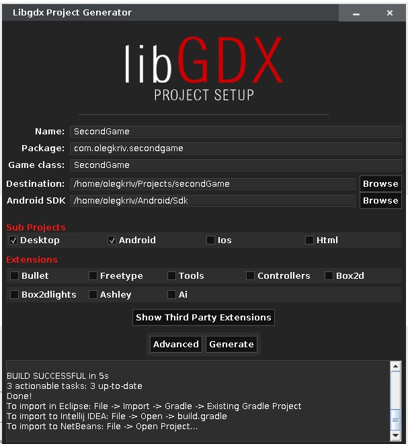The height and width of the screenshot is (444, 408).
Task: Uncheck the Desktop sub project
Action: pyautogui.click(x=13, y=240)
